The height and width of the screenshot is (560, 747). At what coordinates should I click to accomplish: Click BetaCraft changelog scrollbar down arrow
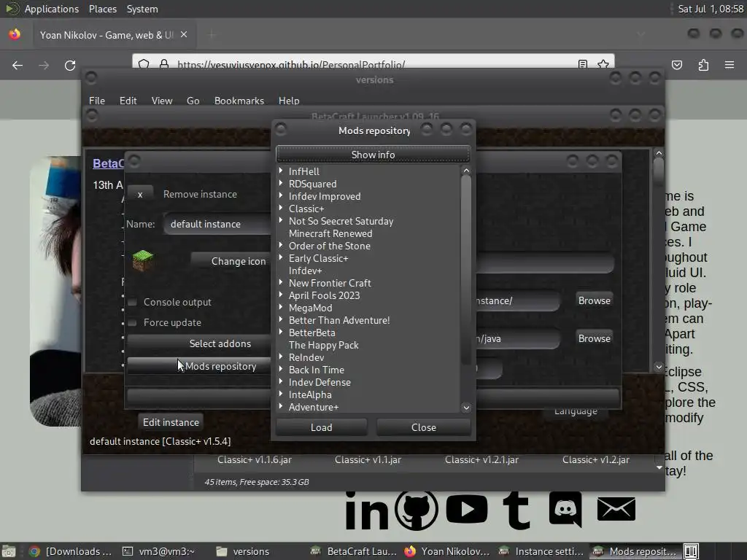[x=659, y=367]
